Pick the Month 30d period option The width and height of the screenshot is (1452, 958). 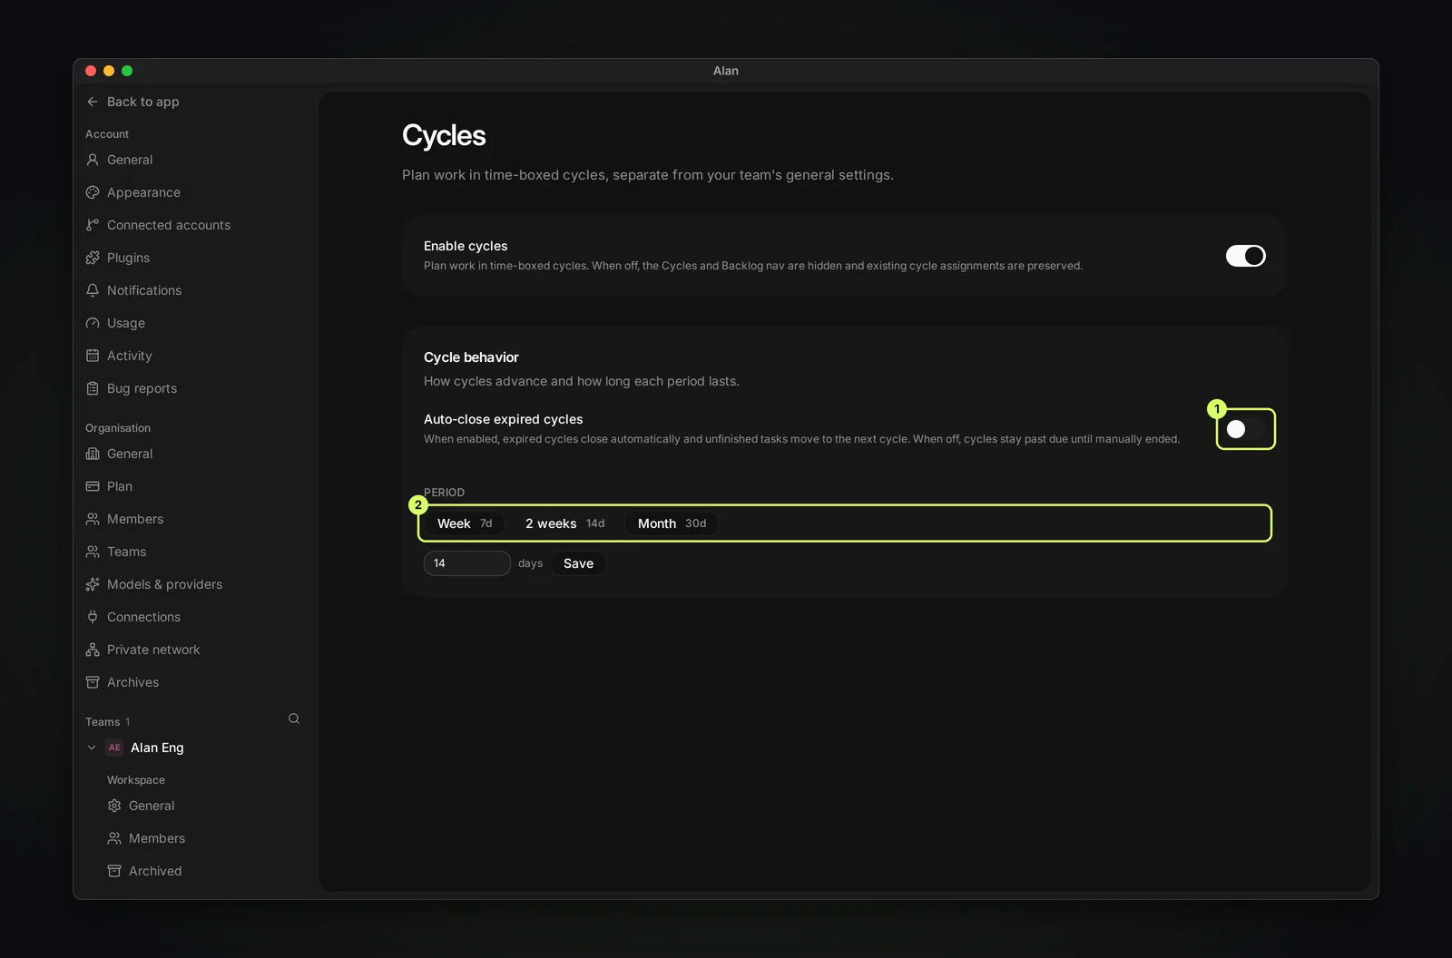click(x=672, y=523)
